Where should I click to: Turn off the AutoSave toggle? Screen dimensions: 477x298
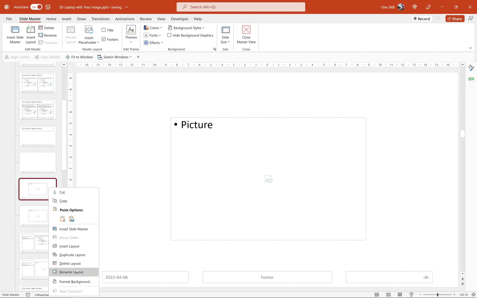(x=36, y=7)
